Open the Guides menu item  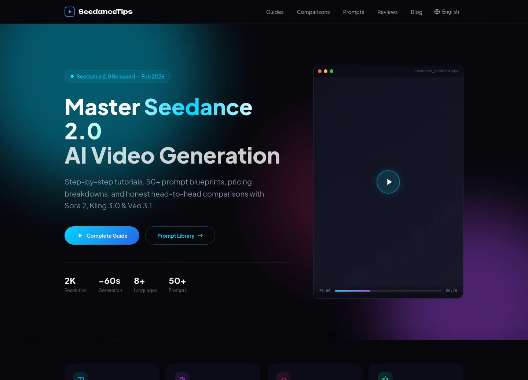click(x=275, y=12)
